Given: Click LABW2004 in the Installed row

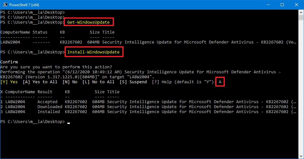Looking at the screenshot, I should point(15,112).
